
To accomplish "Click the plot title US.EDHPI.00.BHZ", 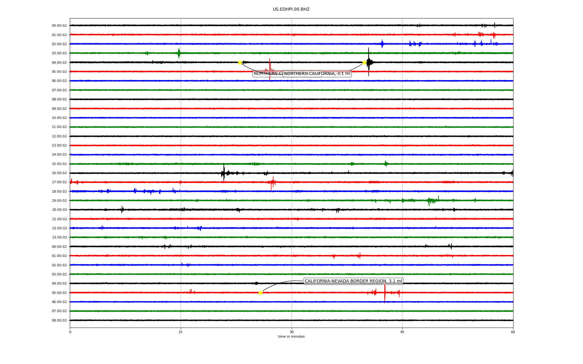I will tap(291, 9).
